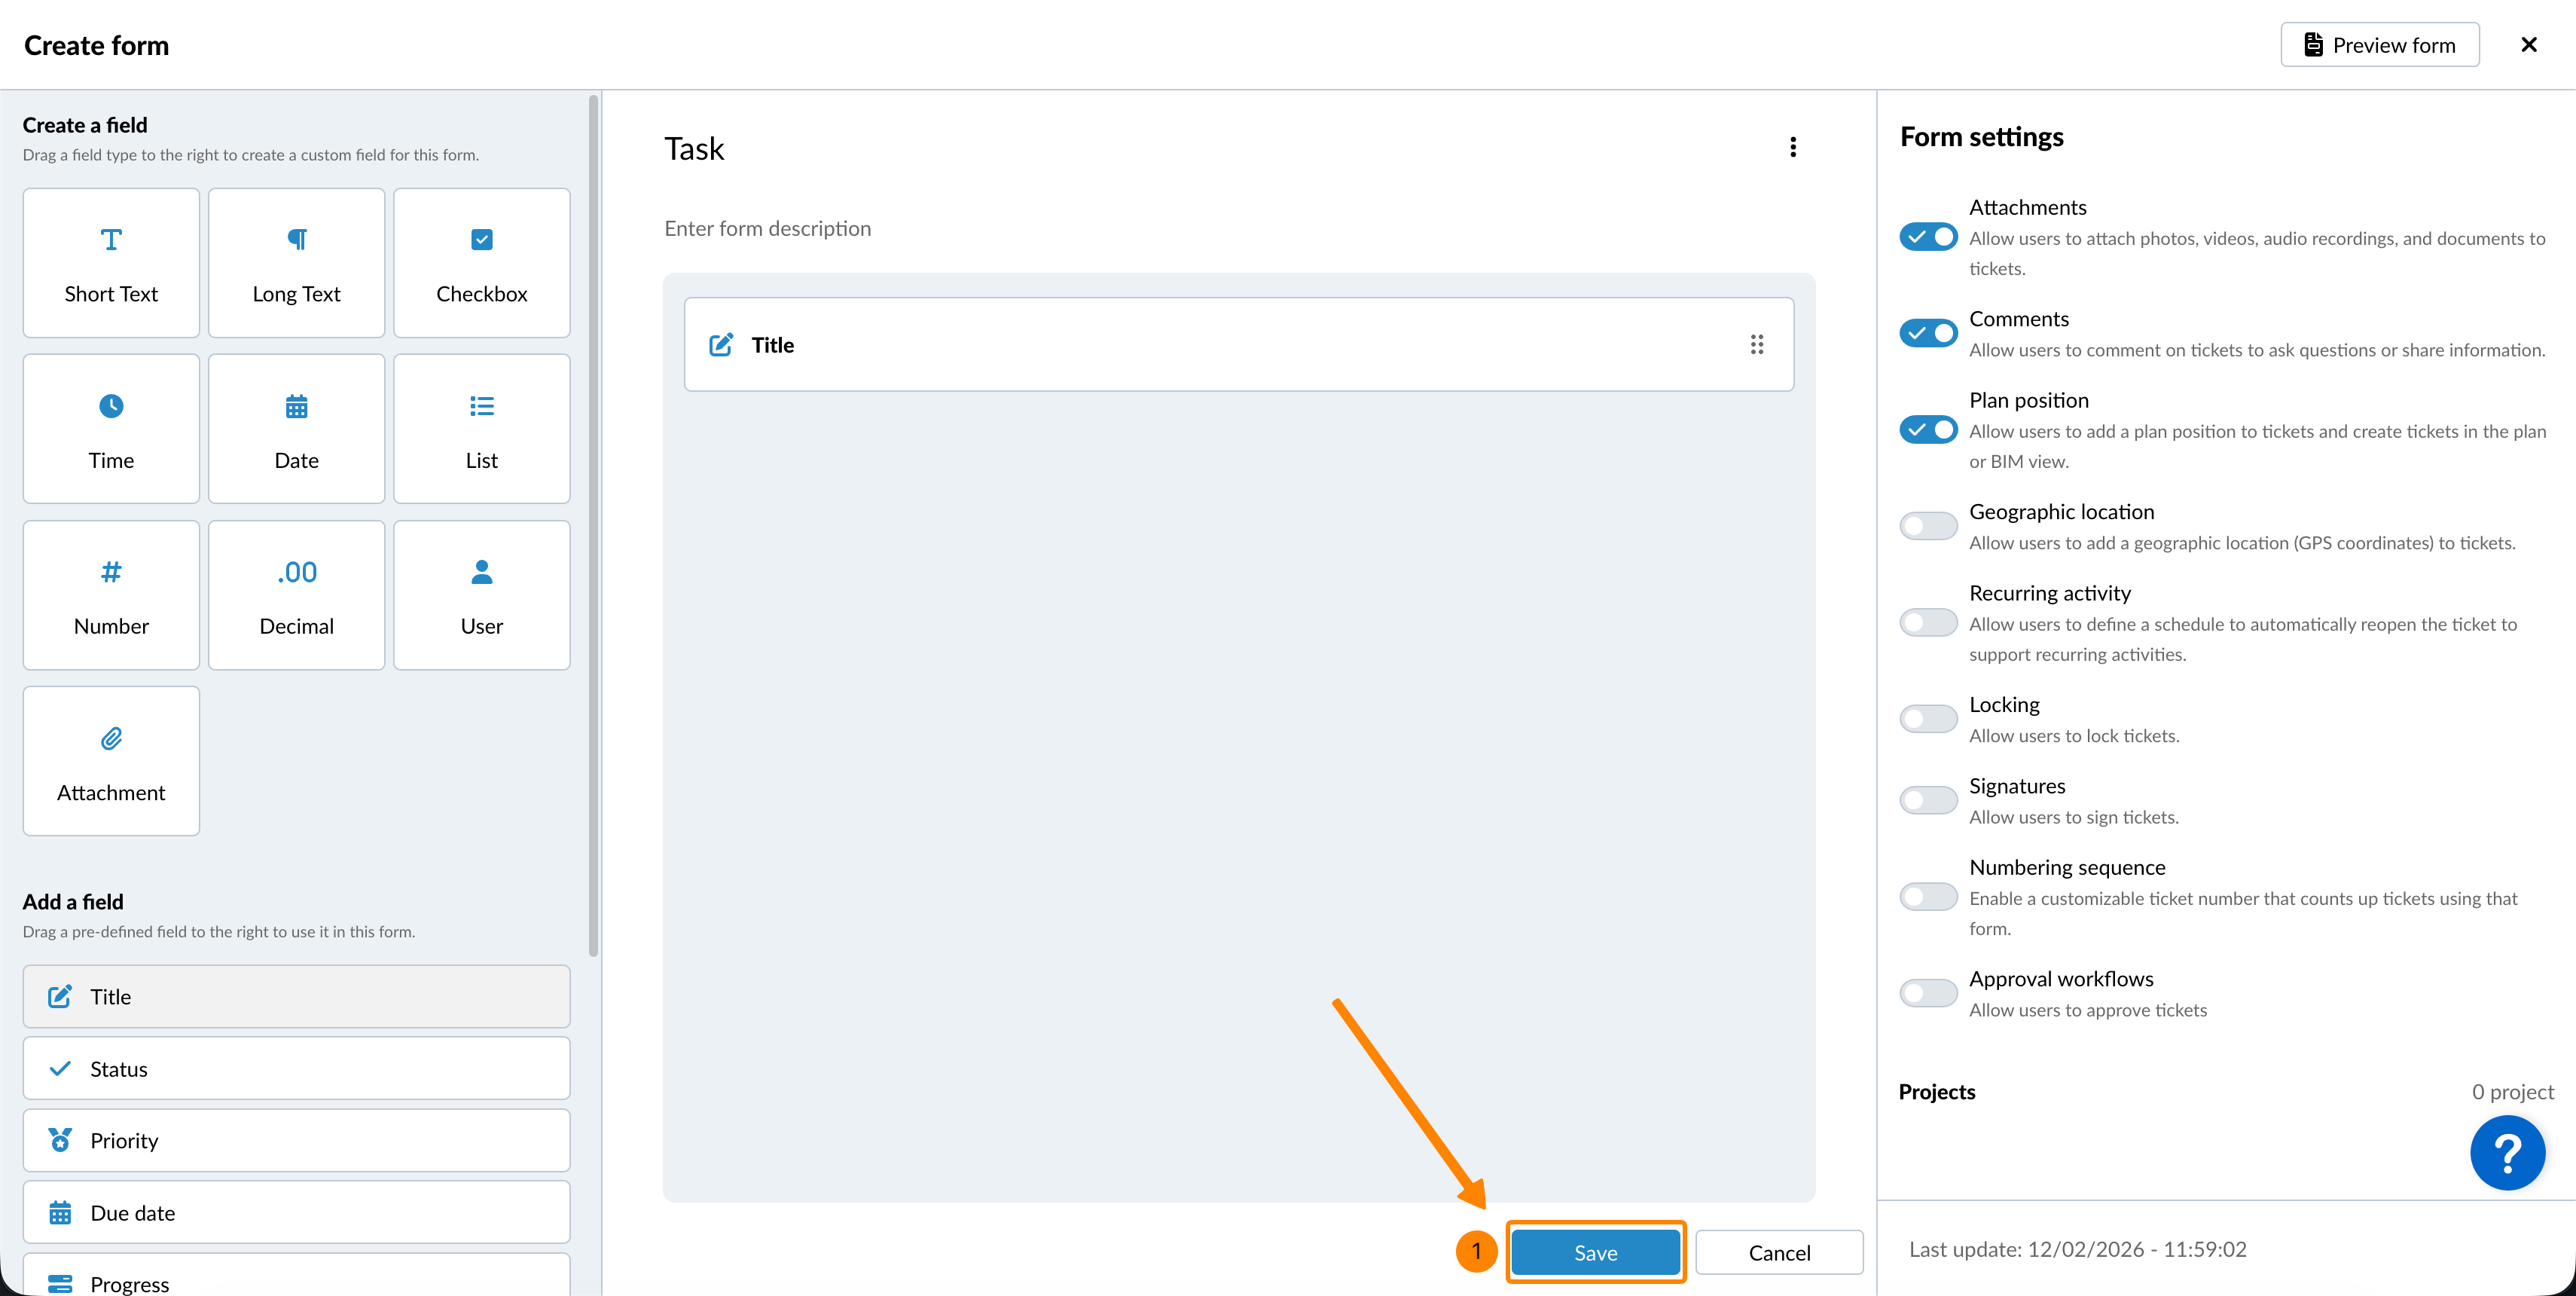This screenshot has height=1296, width=2576.
Task: Turn on Signatures toggle
Action: [1928, 800]
